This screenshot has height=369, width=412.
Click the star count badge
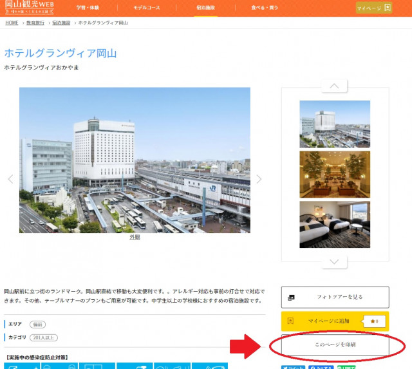[x=374, y=321]
